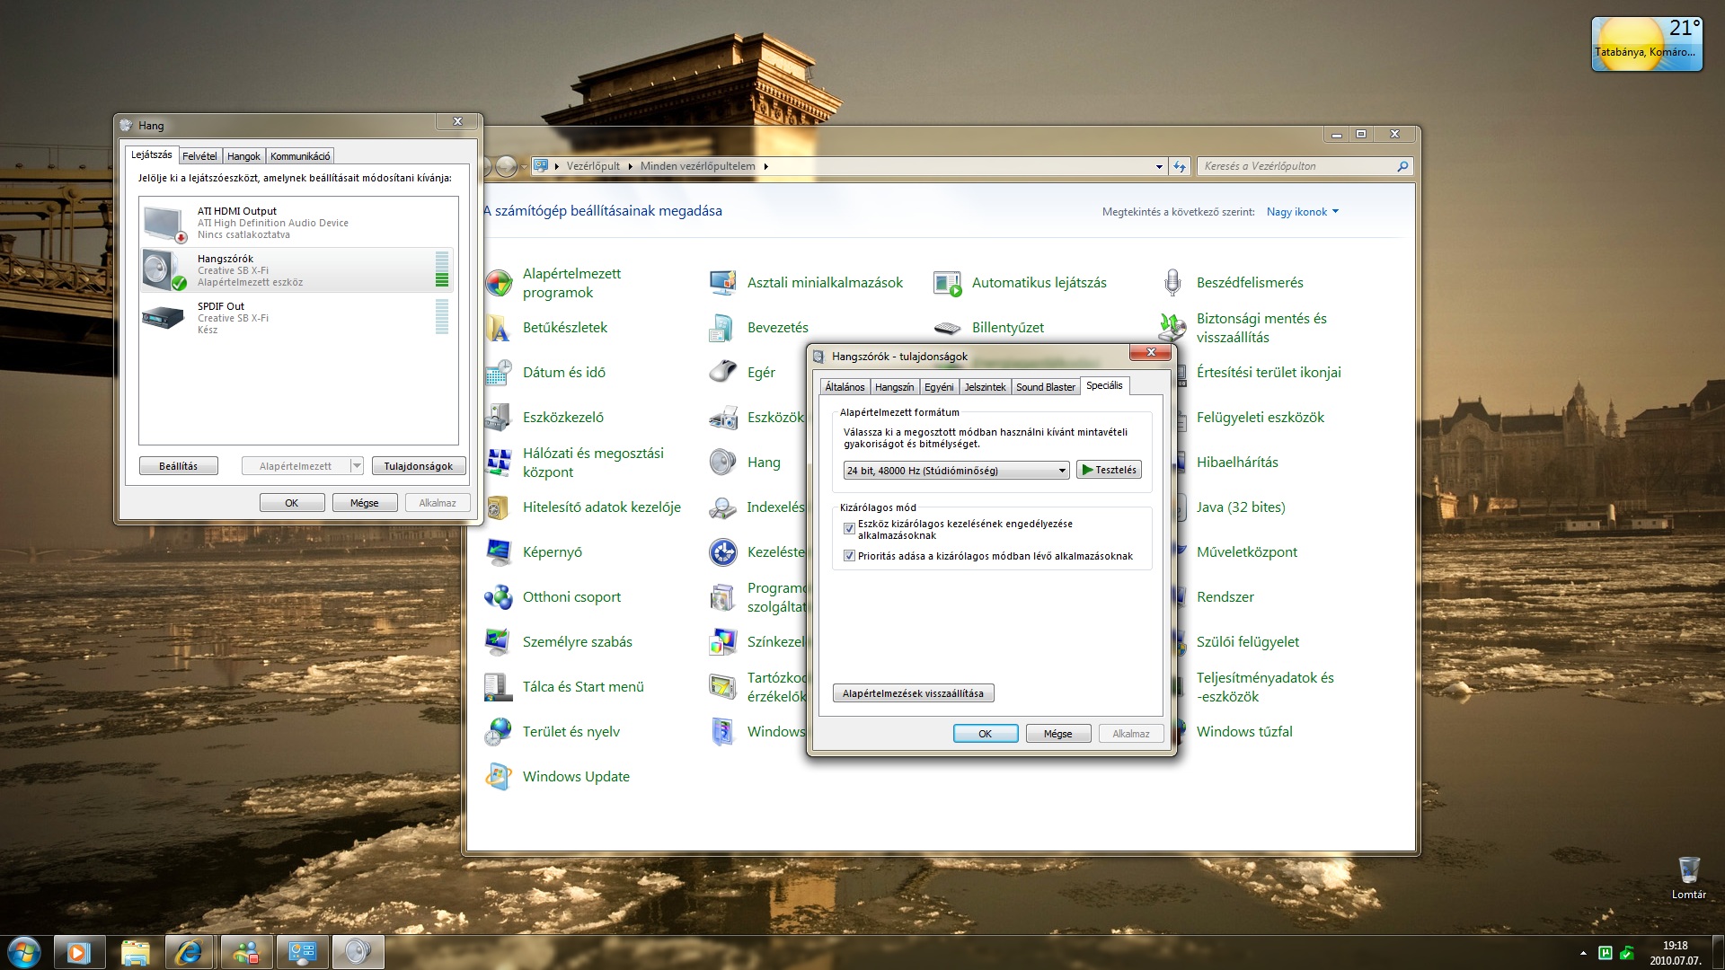Open the Hang (Sound) control panel icon
Viewport: 1725px width, 970px height.
723,463
